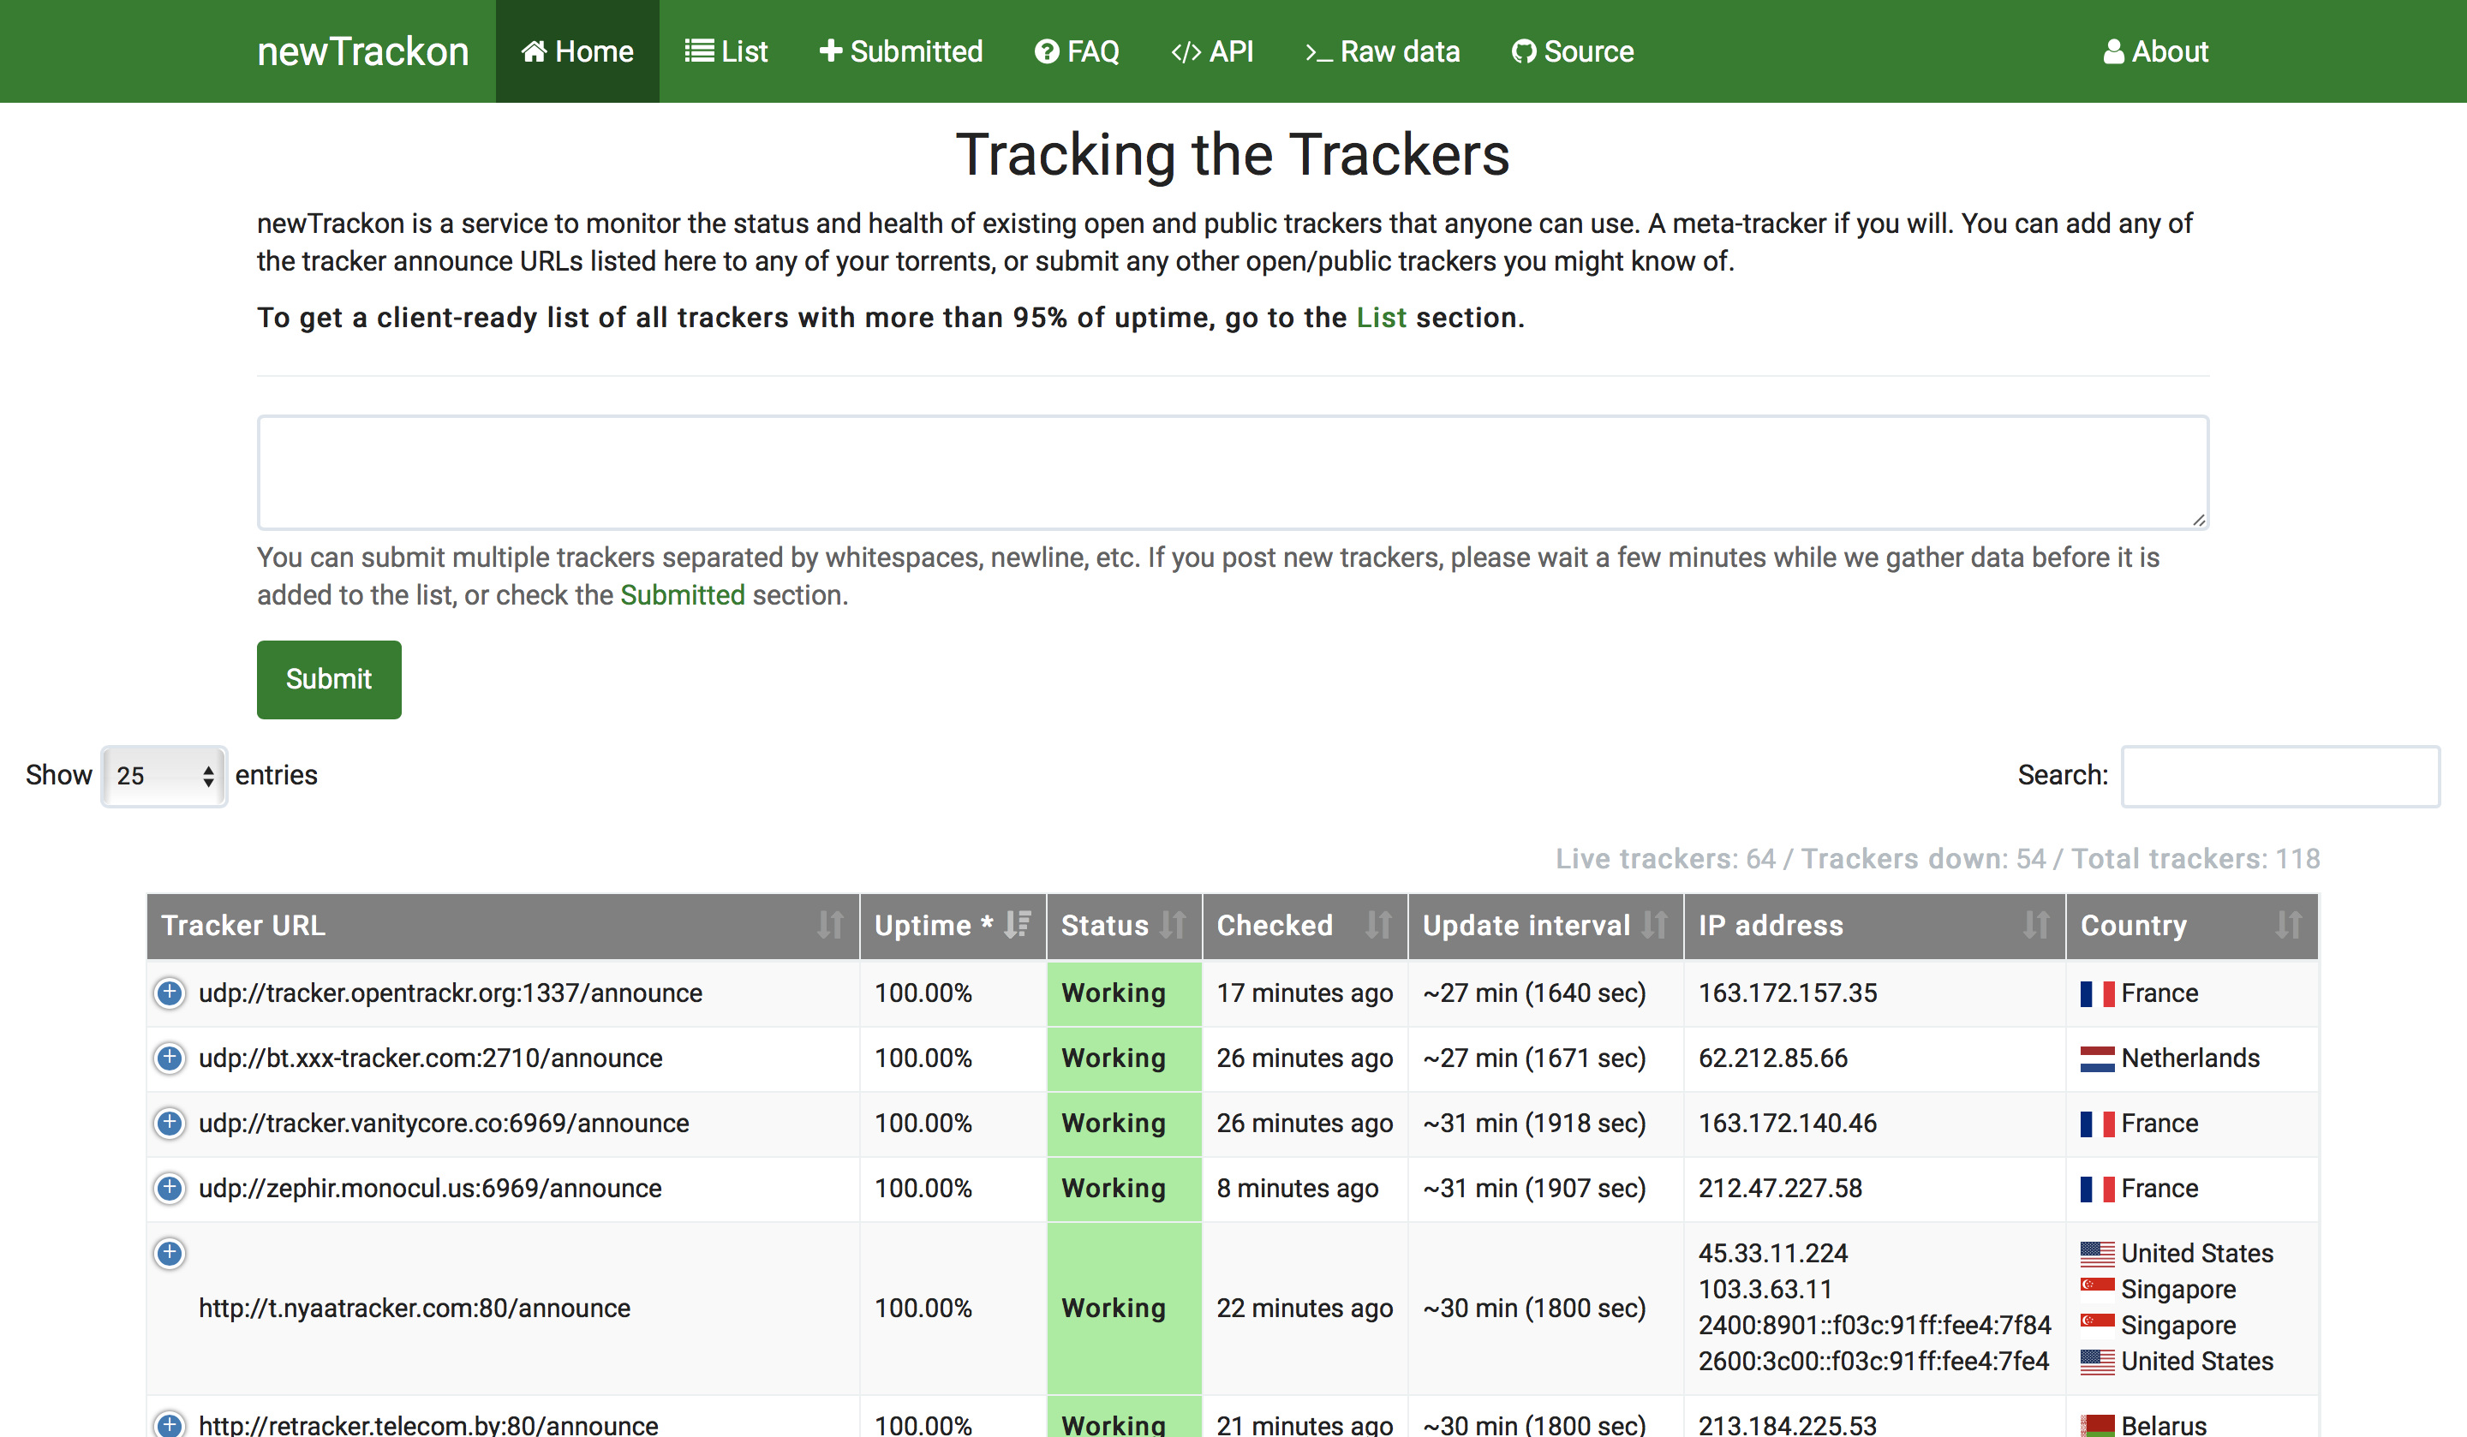
Task: Click Belarus flag in retracker.telecom.by row
Action: (x=2097, y=1425)
